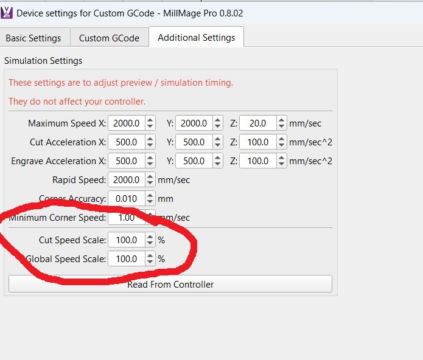Click the Read From Controller button
423x360 pixels.
pos(170,284)
